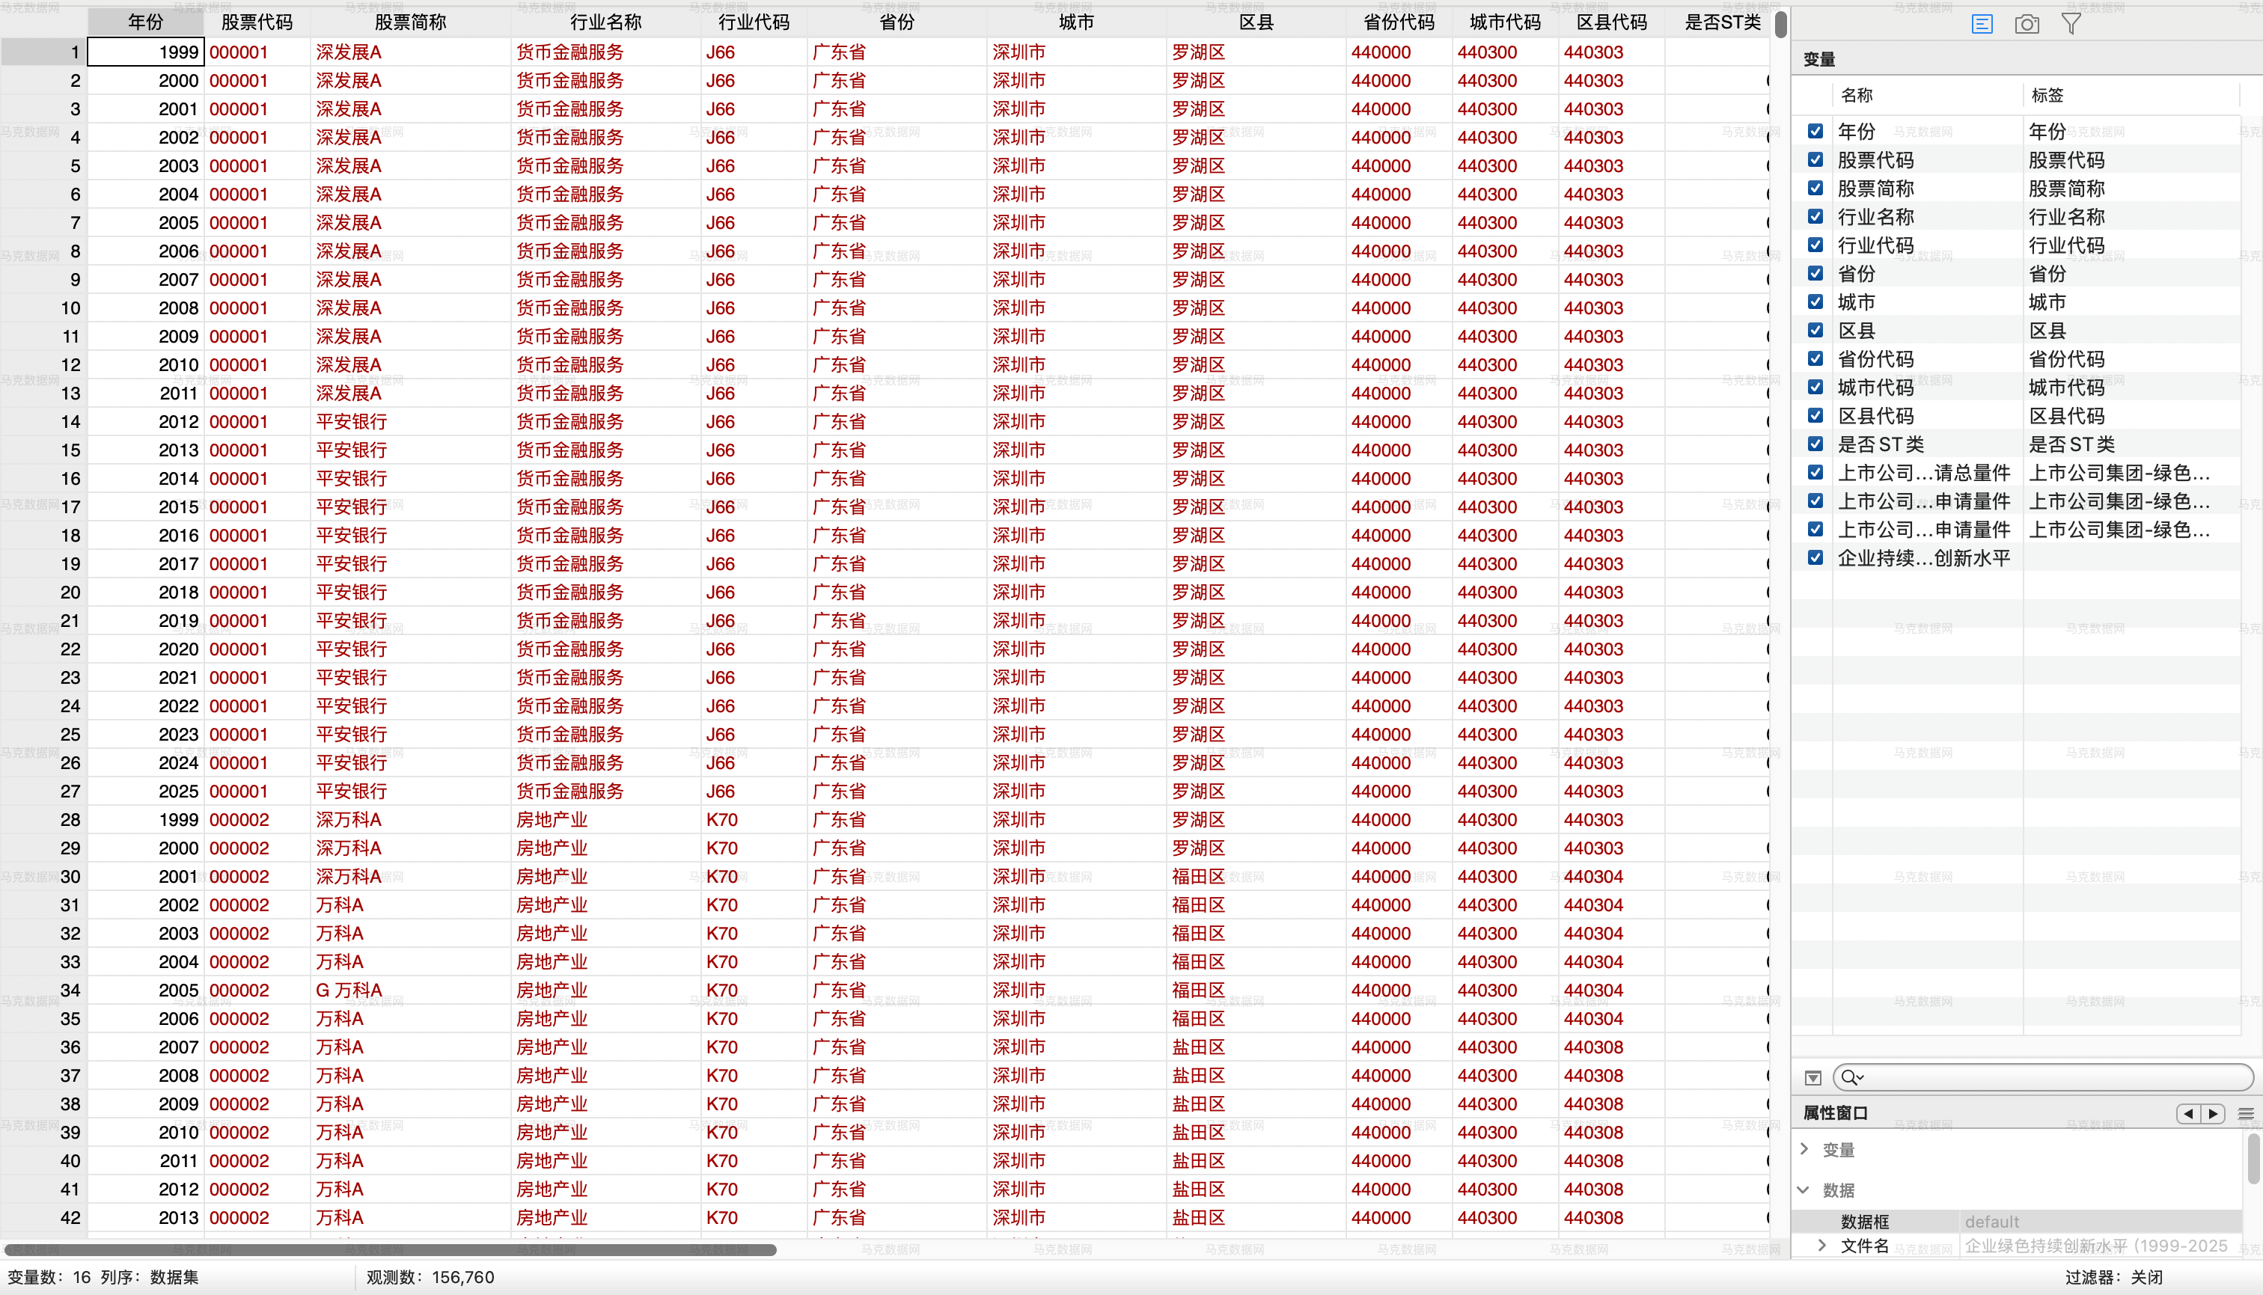Click the filter toggle icon beside search
Viewport: 2263px width, 1295px height.
(x=1813, y=1078)
